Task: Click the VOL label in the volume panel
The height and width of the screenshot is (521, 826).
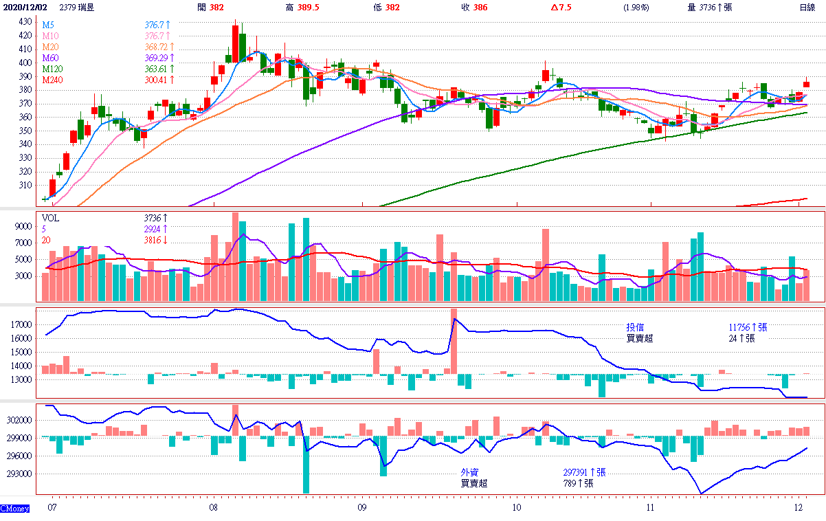Action: click(51, 218)
